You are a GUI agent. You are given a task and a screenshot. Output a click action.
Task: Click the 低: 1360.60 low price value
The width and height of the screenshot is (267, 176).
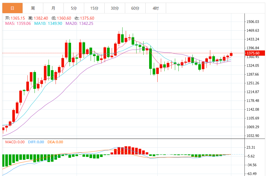[61, 18]
